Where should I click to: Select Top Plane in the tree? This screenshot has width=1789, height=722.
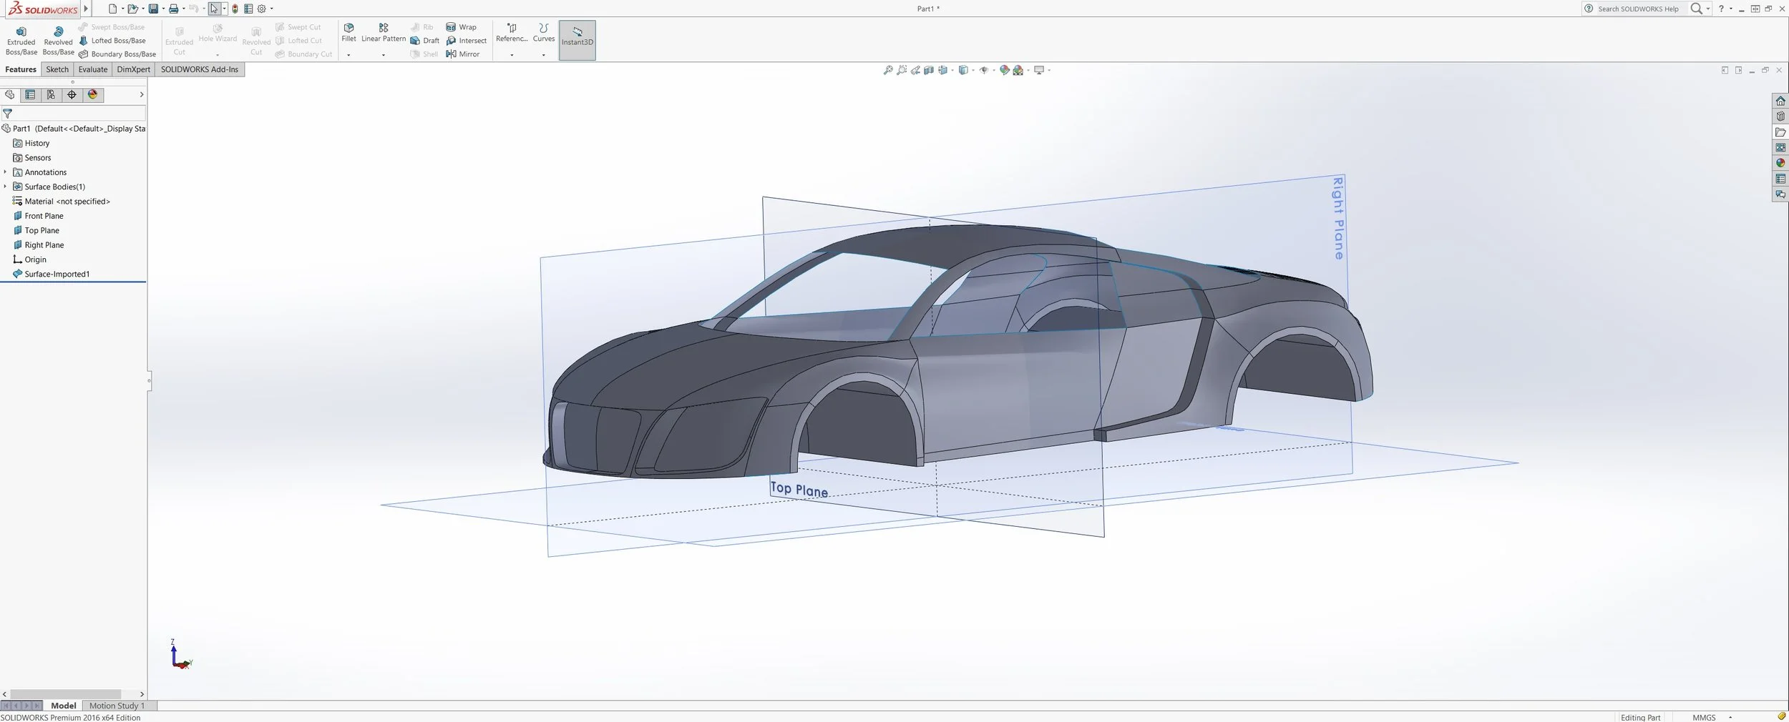click(36, 230)
